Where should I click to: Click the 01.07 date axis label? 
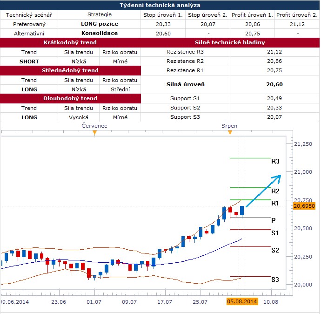click(x=94, y=302)
